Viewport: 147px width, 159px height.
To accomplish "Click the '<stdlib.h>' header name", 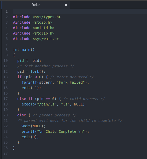I will (x=43, y=33).
